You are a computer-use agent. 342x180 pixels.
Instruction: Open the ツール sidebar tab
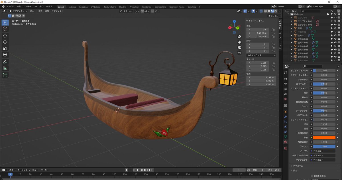pos(280,35)
